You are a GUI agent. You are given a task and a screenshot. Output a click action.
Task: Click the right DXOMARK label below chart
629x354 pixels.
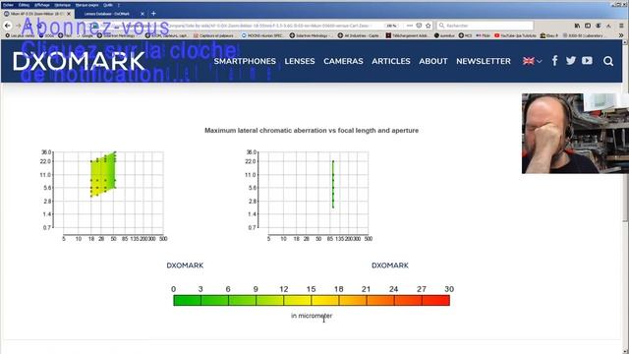(390, 265)
